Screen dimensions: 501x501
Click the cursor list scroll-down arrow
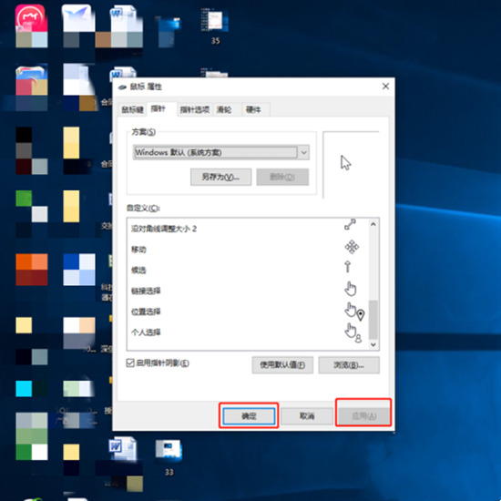[373, 344]
